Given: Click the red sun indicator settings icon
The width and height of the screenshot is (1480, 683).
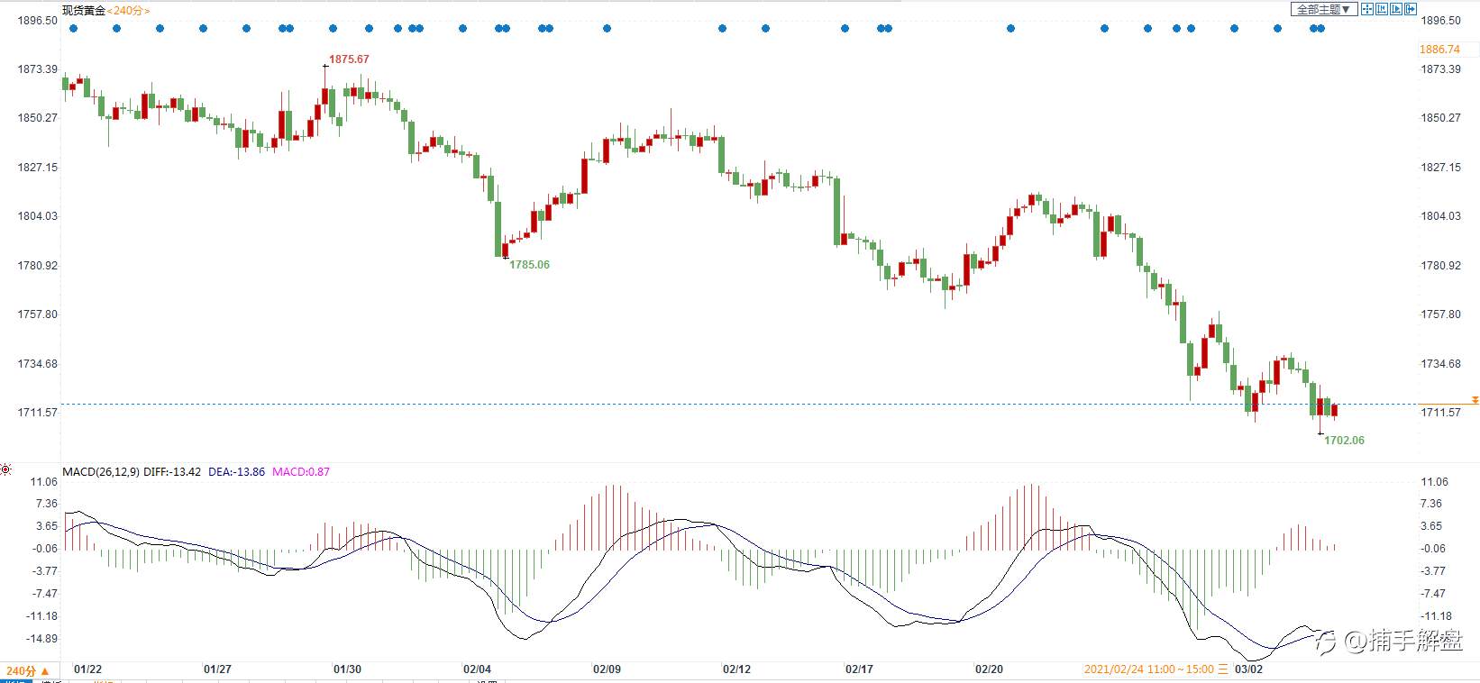Looking at the screenshot, I should click(x=6, y=470).
